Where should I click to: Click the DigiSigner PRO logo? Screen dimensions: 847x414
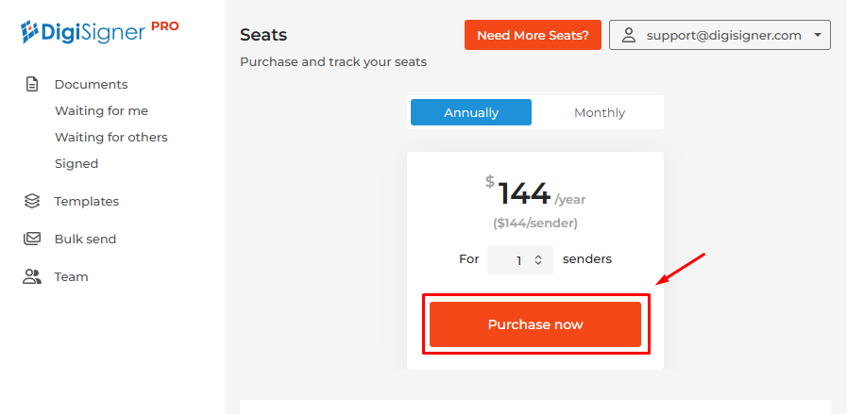(x=99, y=32)
